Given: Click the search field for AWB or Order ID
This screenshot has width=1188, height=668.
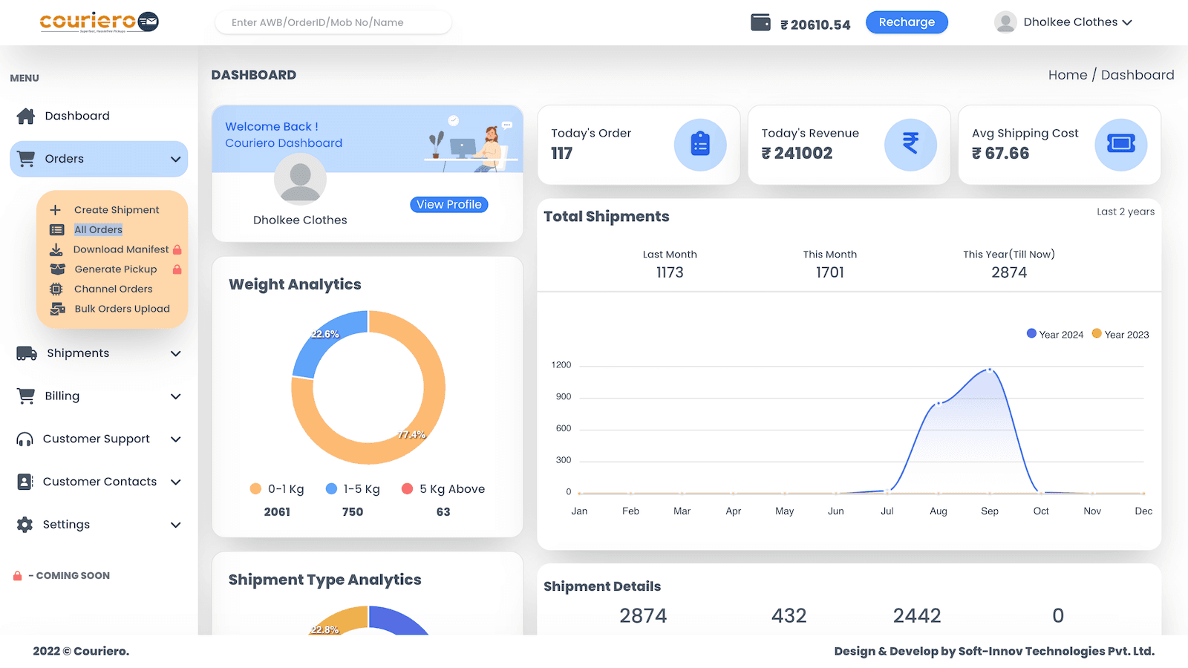Looking at the screenshot, I should (333, 22).
